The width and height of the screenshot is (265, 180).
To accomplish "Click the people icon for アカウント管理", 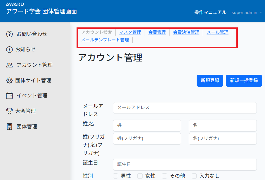I will pyautogui.click(x=10, y=65).
